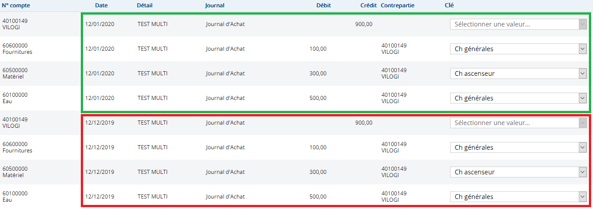
Task: Click the Crédit column header
Action: point(368,5)
